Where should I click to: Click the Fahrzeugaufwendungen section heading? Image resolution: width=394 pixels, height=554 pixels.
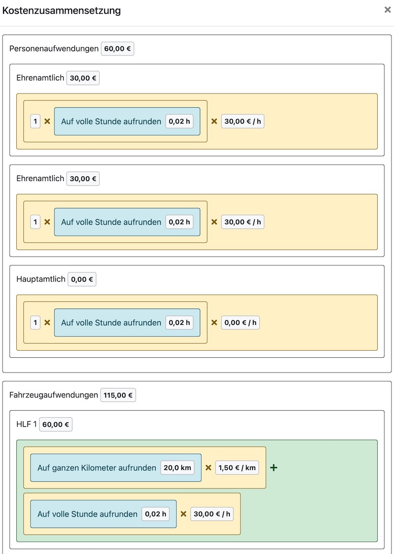53,395
